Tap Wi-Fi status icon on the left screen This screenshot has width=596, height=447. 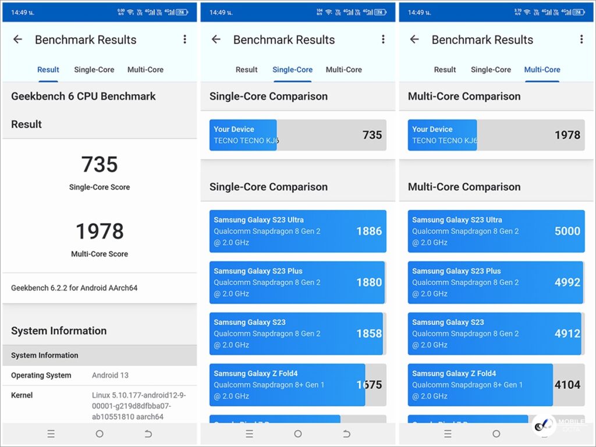pyautogui.click(x=130, y=12)
